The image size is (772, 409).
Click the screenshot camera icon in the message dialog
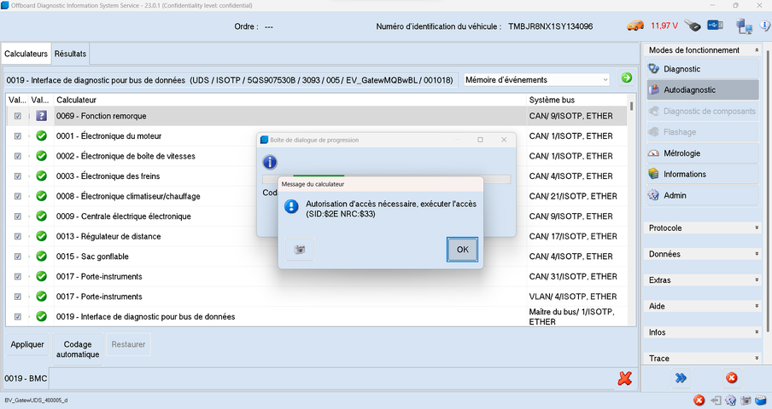[x=299, y=250]
